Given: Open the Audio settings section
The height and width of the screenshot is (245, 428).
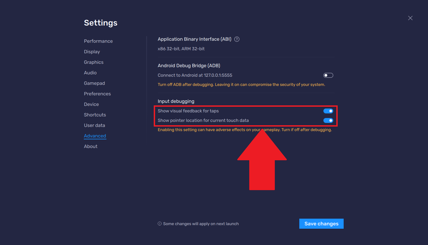Looking at the screenshot, I should pos(90,73).
